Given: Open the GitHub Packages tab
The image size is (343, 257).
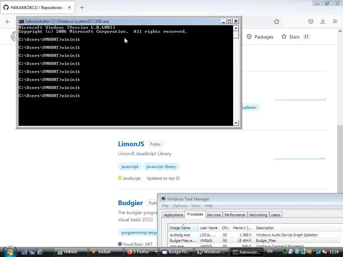Looking at the screenshot, I should pyautogui.click(x=260, y=37).
